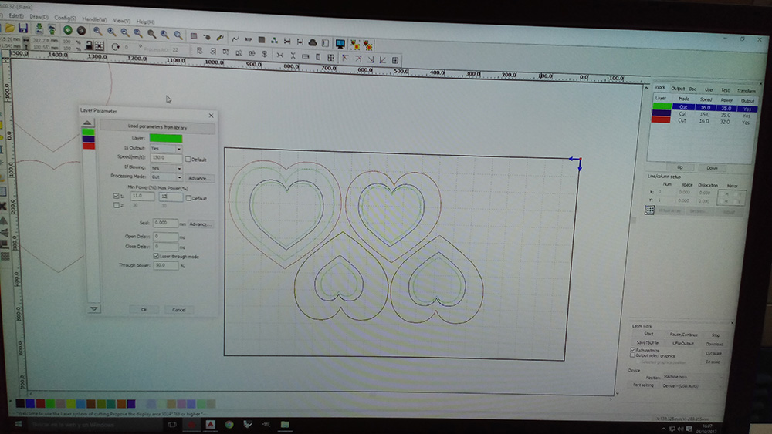
Task: Uncheck the laser 1 power checkbox
Action: (x=117, y=196)
